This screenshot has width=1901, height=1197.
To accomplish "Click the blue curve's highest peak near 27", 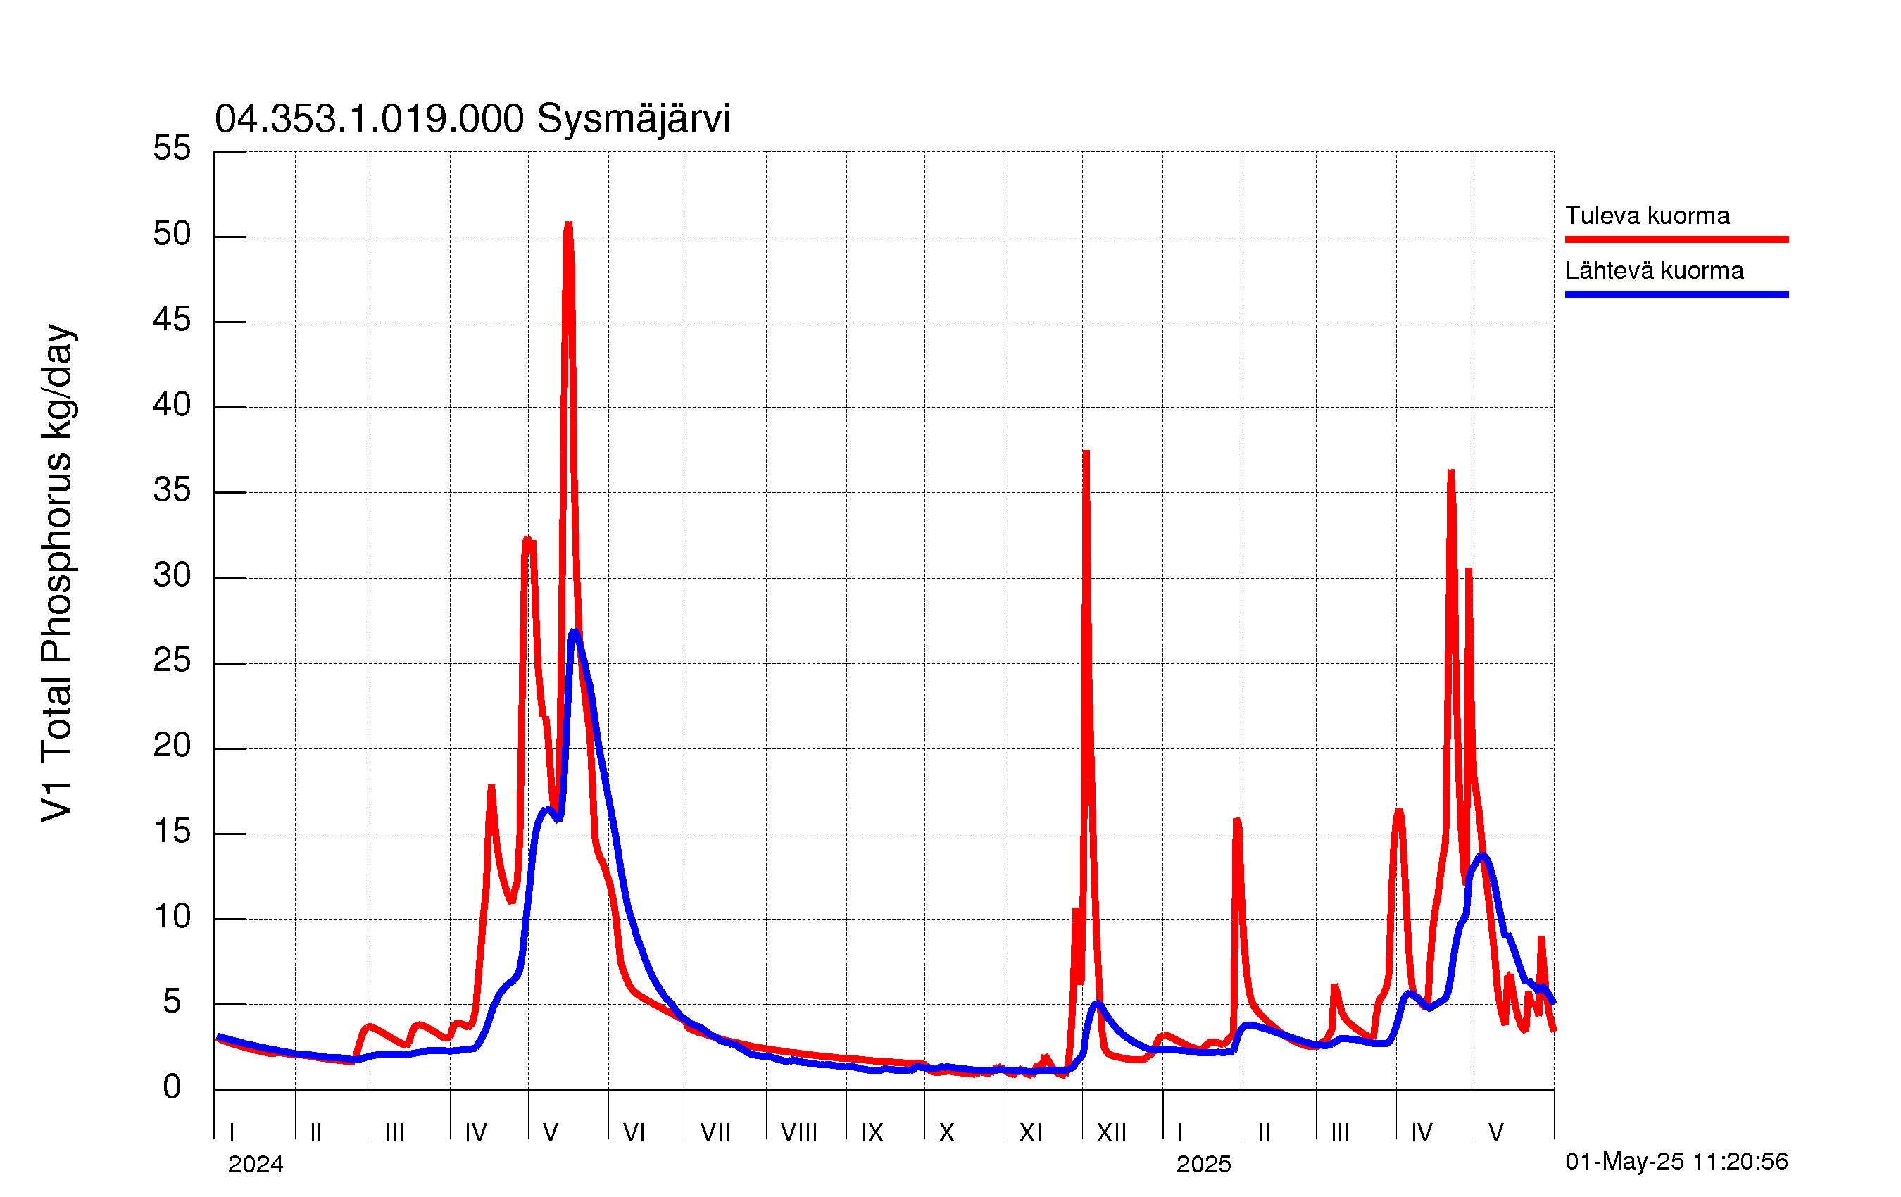I will [575, 633].
